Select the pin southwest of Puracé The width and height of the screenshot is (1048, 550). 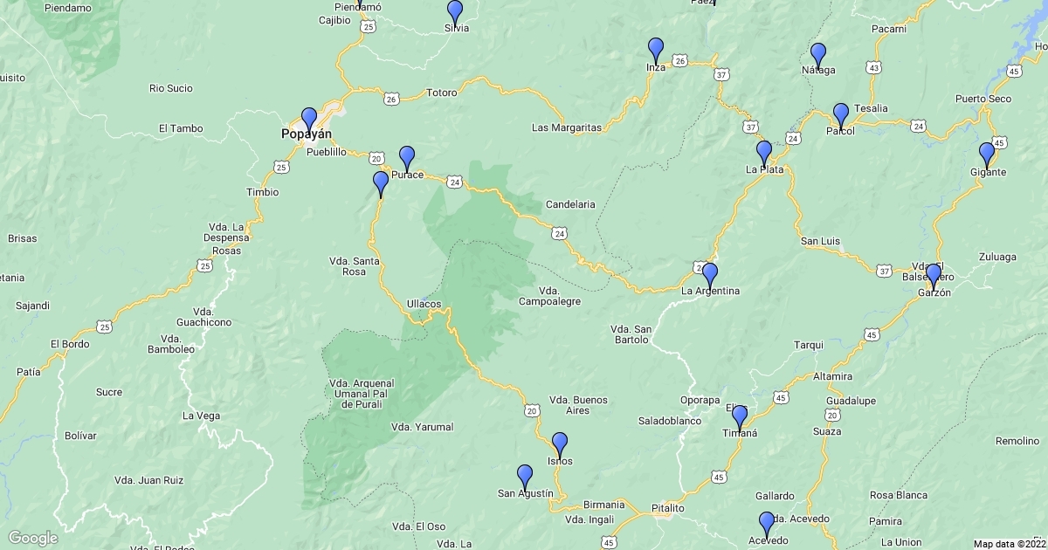(381, 184)
